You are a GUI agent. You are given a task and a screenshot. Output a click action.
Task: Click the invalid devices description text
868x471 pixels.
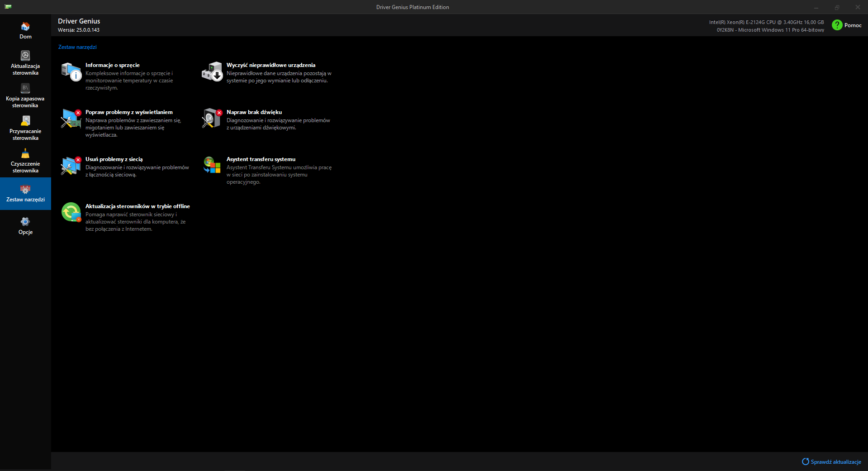(x=279, y=77)
